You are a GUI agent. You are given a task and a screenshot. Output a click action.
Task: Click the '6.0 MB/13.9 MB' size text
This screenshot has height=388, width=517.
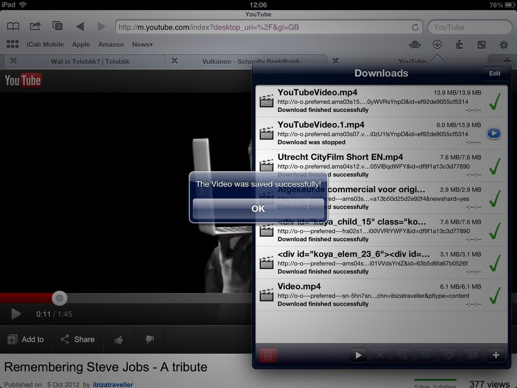click(x=458, y=125)
